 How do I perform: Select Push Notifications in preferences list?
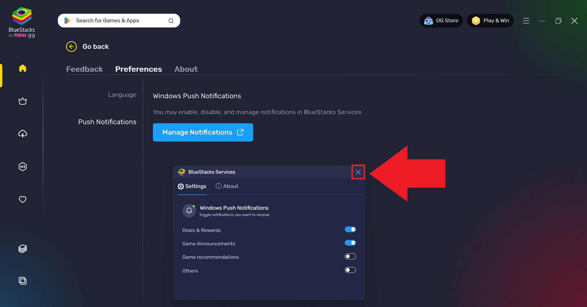(107, 122)
